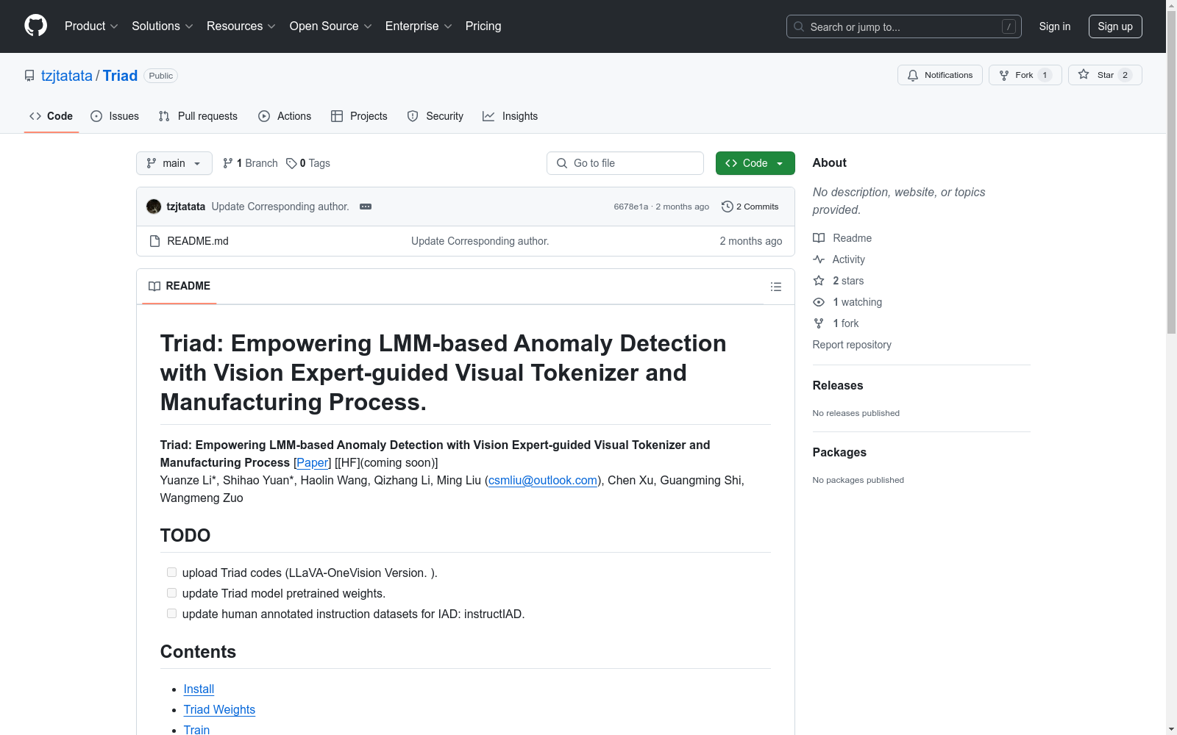Click the Triad repository name link

[120, 76]
